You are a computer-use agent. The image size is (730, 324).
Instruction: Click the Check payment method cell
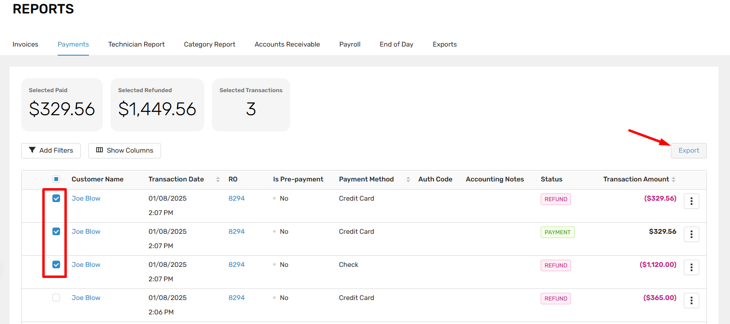point(349,264)
